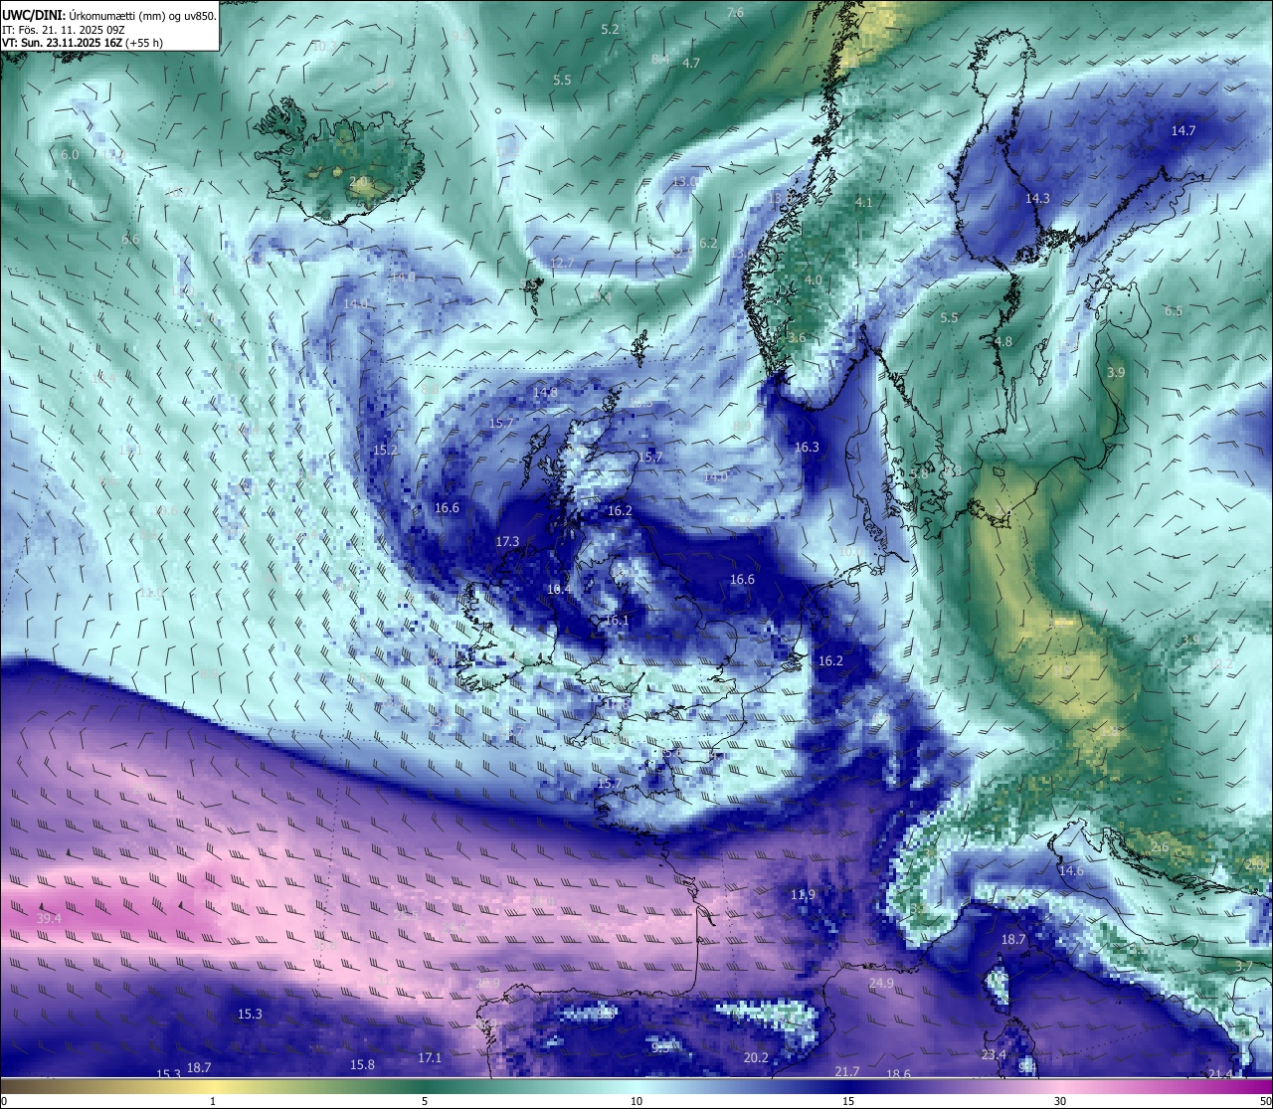
Task: Click the 17.1 value at the bottom
Action: click(x=430, y=1057)
